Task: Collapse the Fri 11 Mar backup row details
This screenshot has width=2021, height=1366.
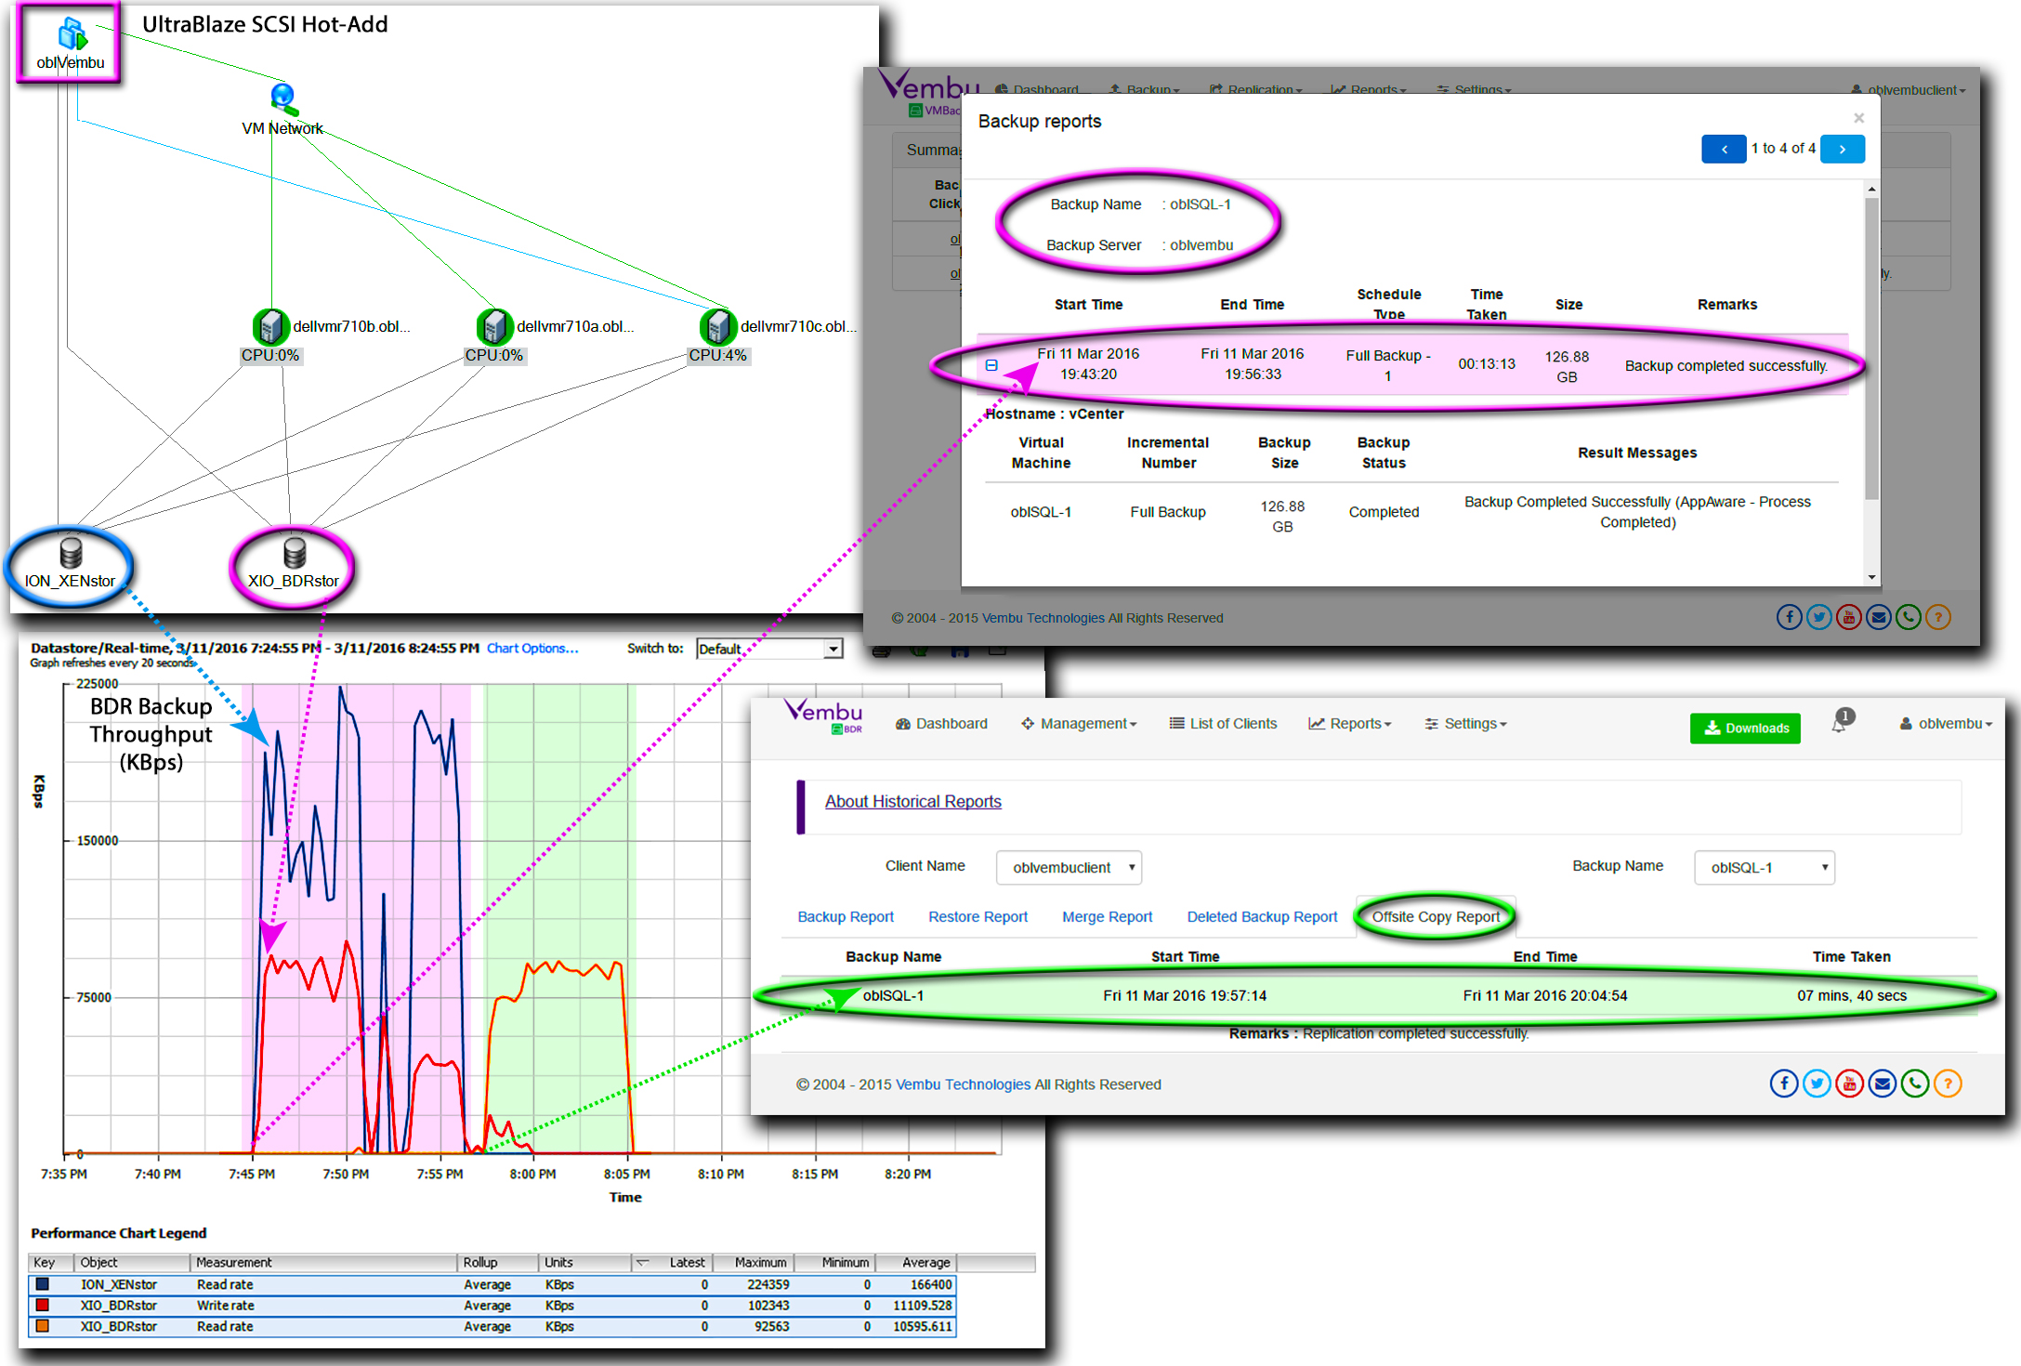Action: coord(991,365)
